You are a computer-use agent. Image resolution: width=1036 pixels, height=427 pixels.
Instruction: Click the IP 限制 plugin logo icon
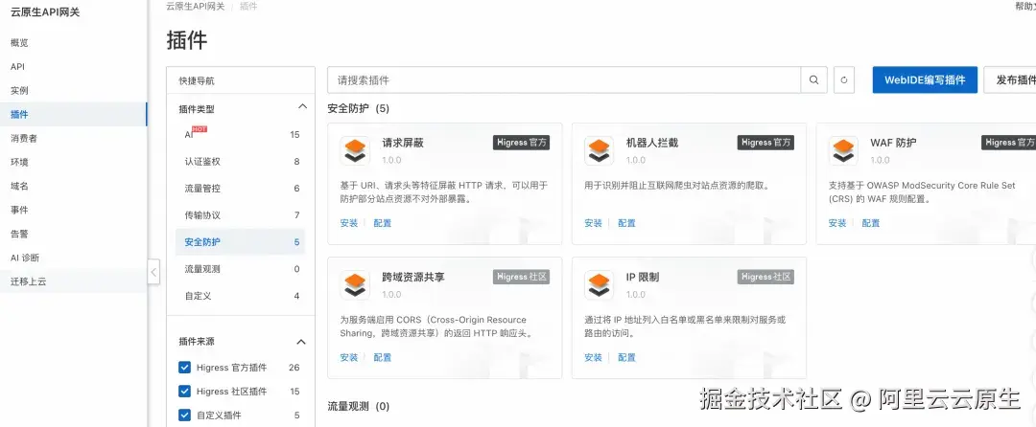[600, 284]
